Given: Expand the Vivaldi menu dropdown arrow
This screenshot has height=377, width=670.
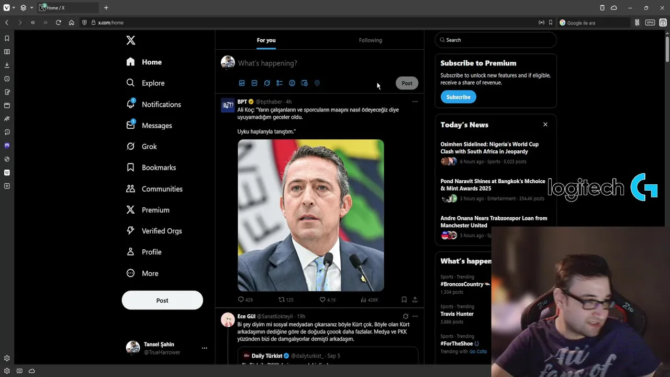Looking at the screenshot, I should (x=14, y=8).
